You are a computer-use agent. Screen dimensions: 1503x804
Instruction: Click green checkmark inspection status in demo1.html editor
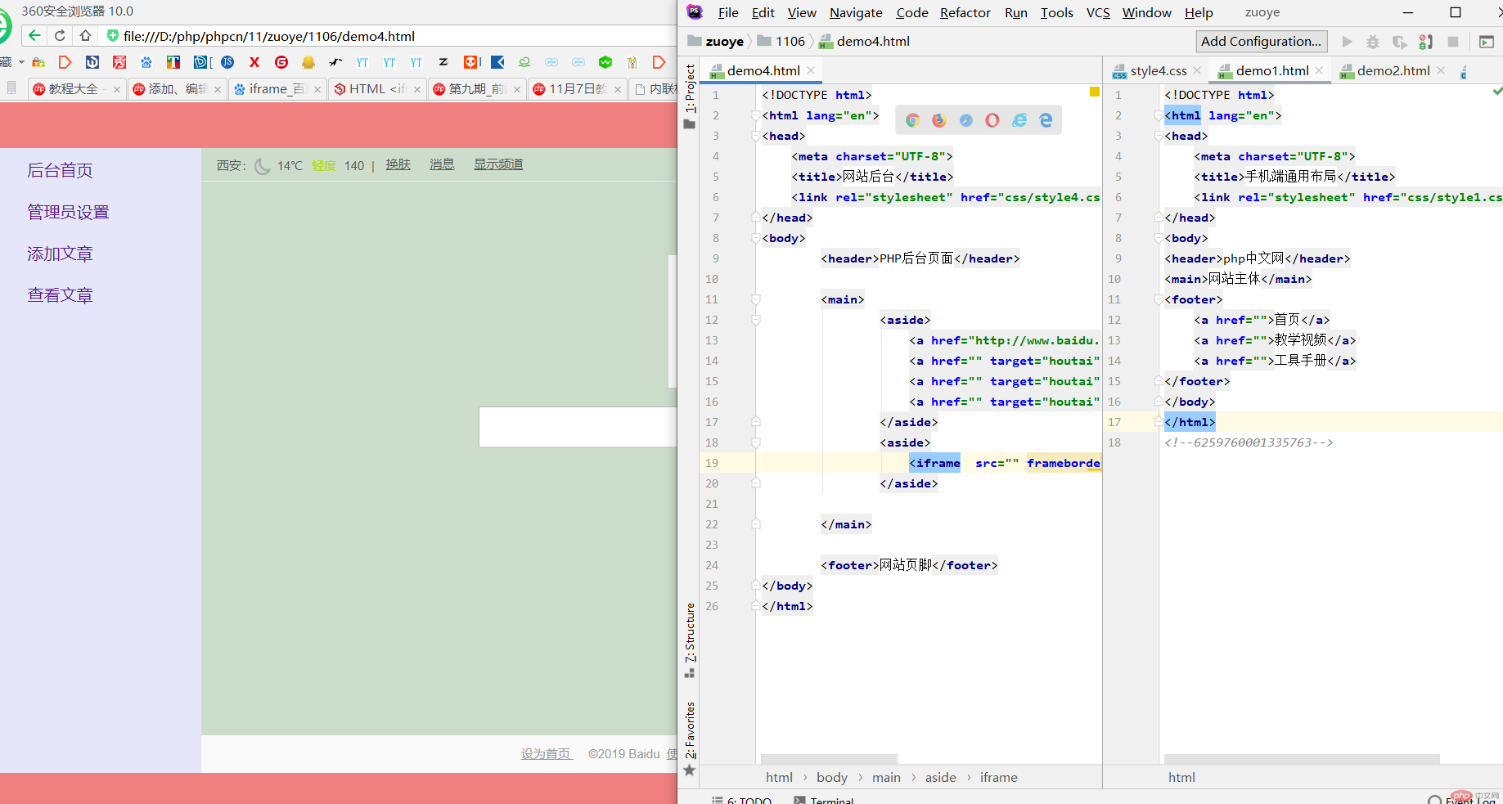[x=1496, y=92]
